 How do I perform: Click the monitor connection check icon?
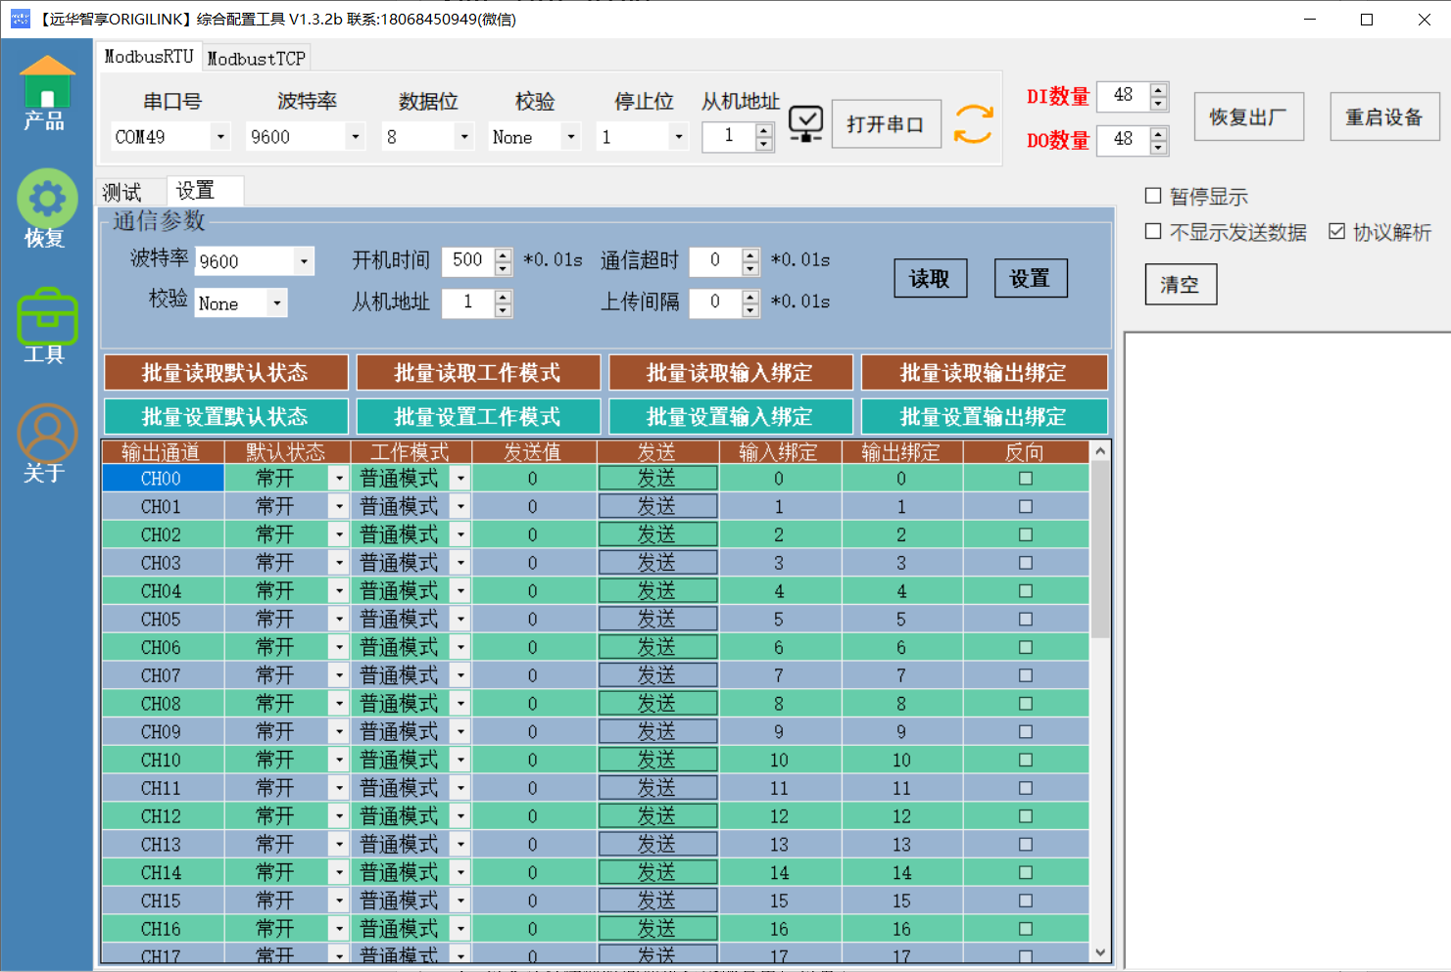coord(805,123)
